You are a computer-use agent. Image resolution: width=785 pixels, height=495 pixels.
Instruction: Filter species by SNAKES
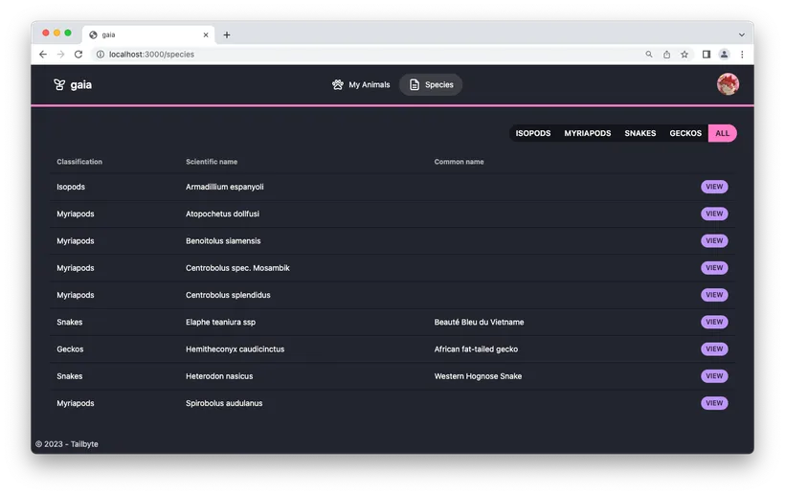click(640, 133)
